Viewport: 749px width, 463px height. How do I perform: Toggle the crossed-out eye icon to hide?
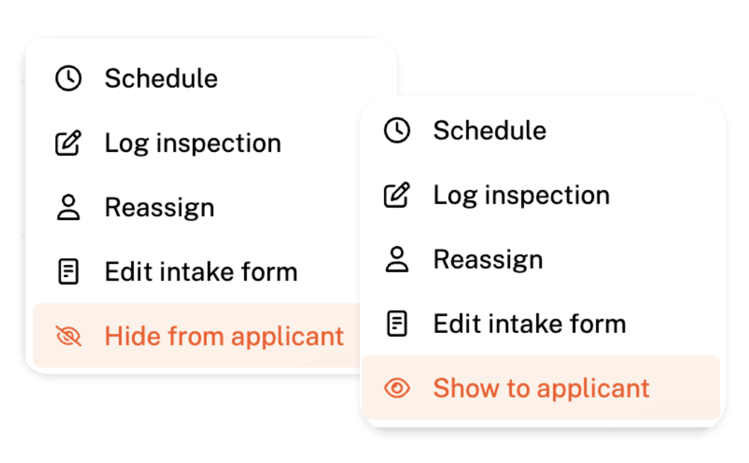pos(68,336)
